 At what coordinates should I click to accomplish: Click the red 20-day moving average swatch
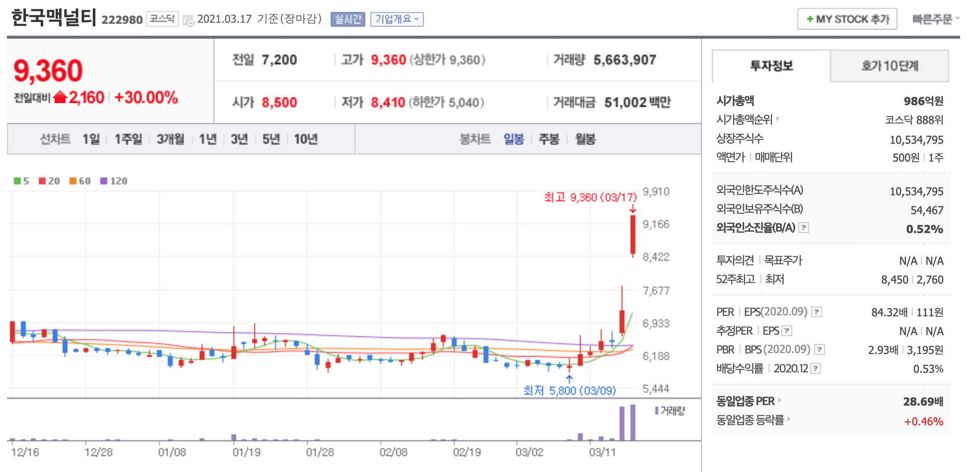tap(42, 181)
